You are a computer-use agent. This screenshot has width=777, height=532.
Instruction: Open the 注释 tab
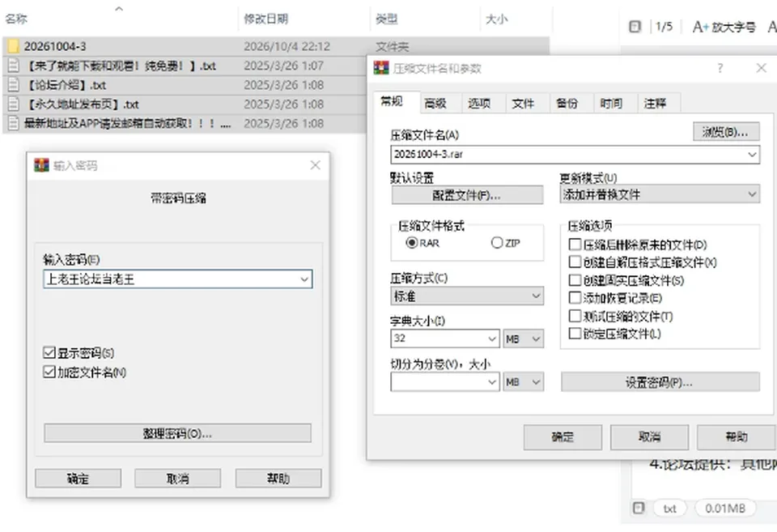(x=655, y=103)
